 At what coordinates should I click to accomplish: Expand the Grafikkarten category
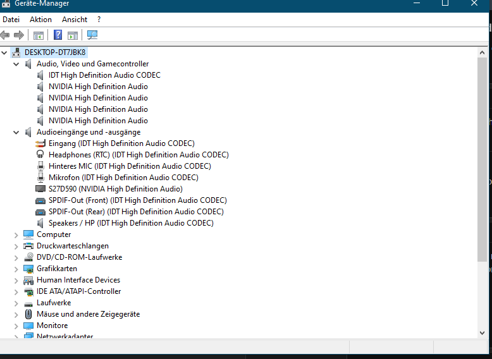(x=16, y=269)
